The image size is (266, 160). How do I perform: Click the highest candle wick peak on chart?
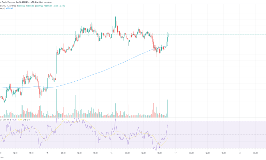(116, 16)
